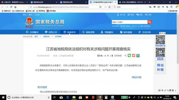Share article via Qzone star icon
Screen dimensions: 179x100
point(138,55)
